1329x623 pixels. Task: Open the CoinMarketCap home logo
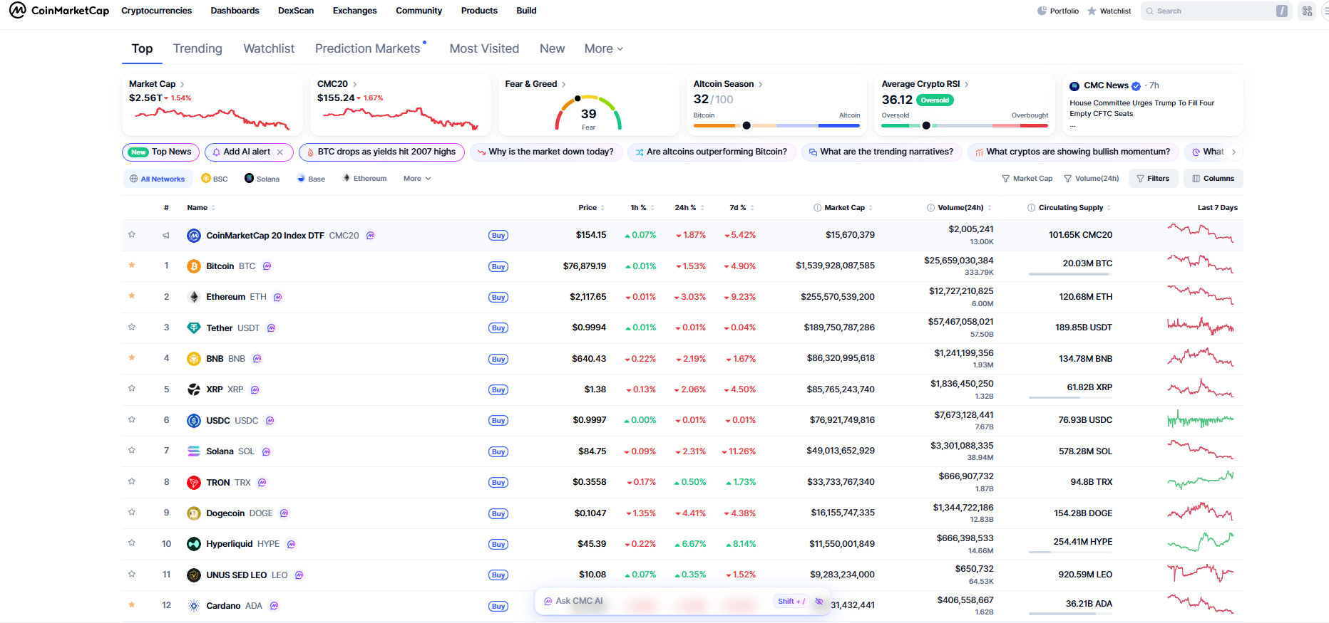[x=59, y=11]
